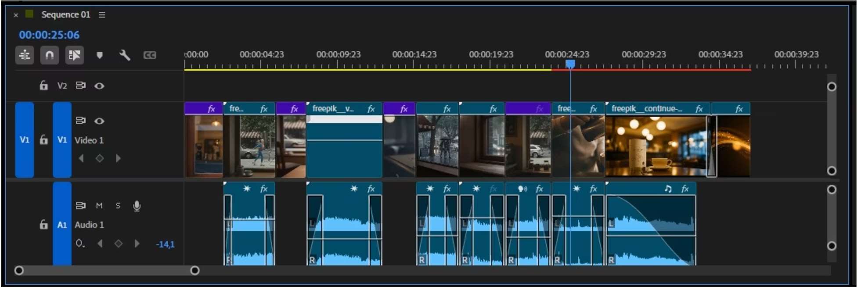Toggle Linked Selection button
The image size is (857, 288).
(x=74, y=55)
